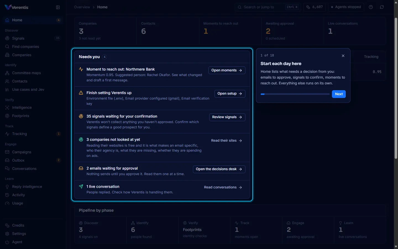This screenshot has height=249, width=398.
Task: Click Next in the tour popup
Action: point(339,94)
